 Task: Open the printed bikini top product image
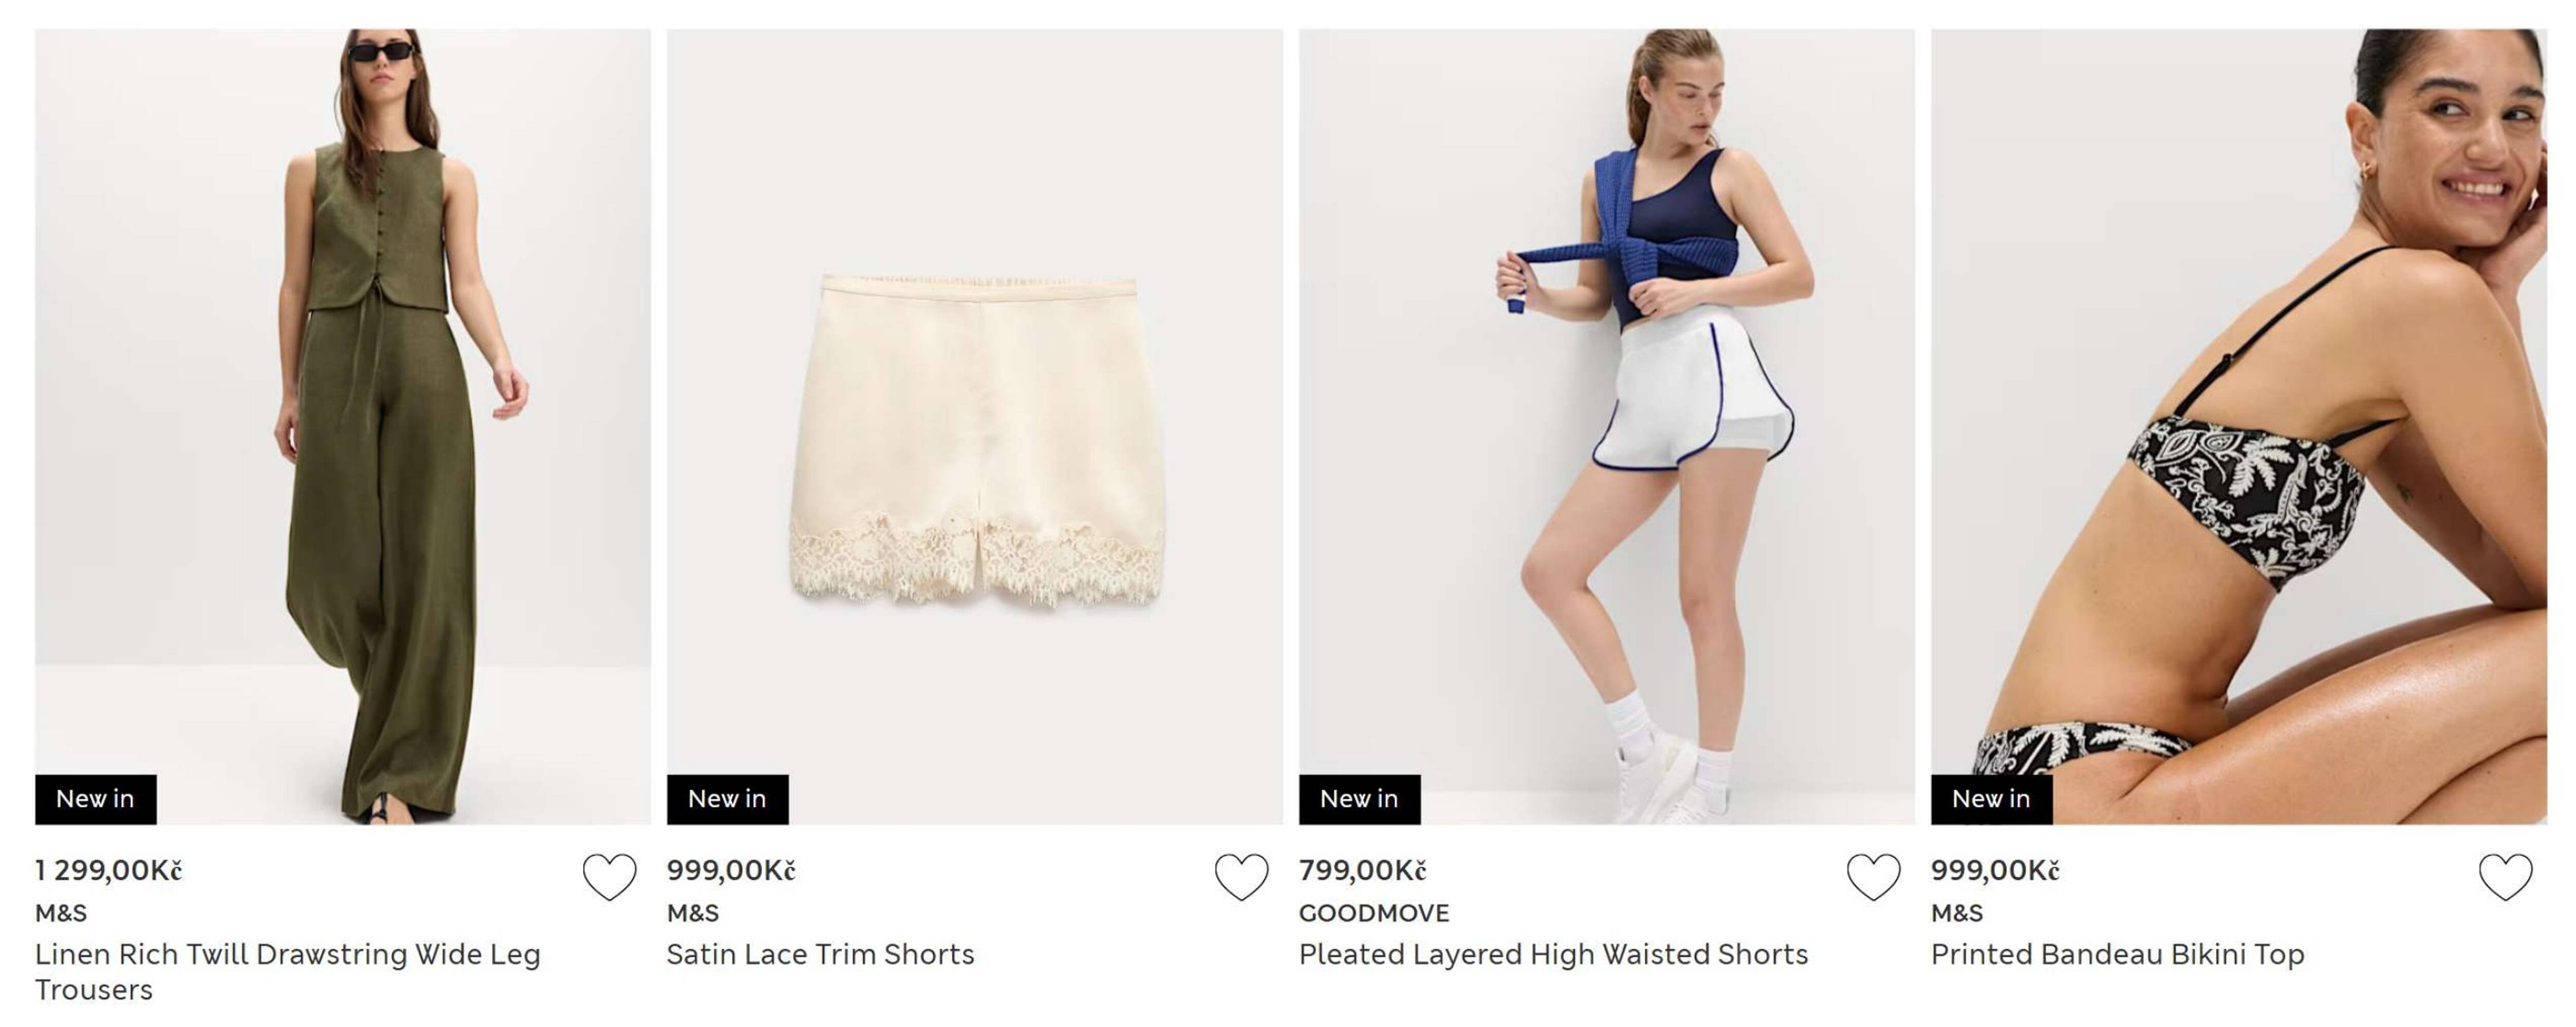coord(2239,427)
